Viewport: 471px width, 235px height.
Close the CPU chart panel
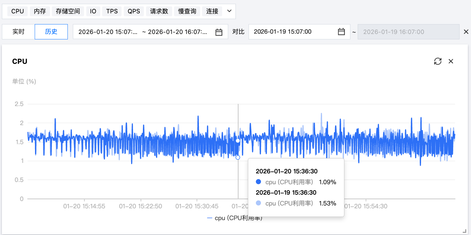451,61
